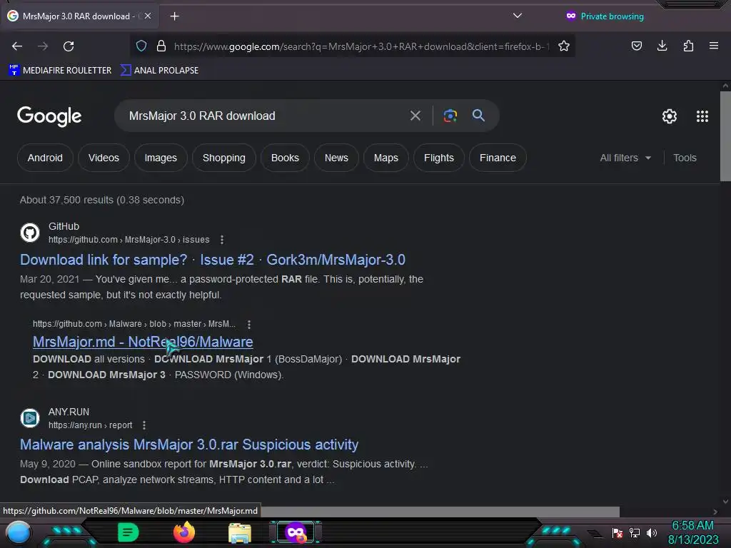The image size is (731, 548).
Task: Open Firefox from the taskbar
Action: (x=184, y=532)
